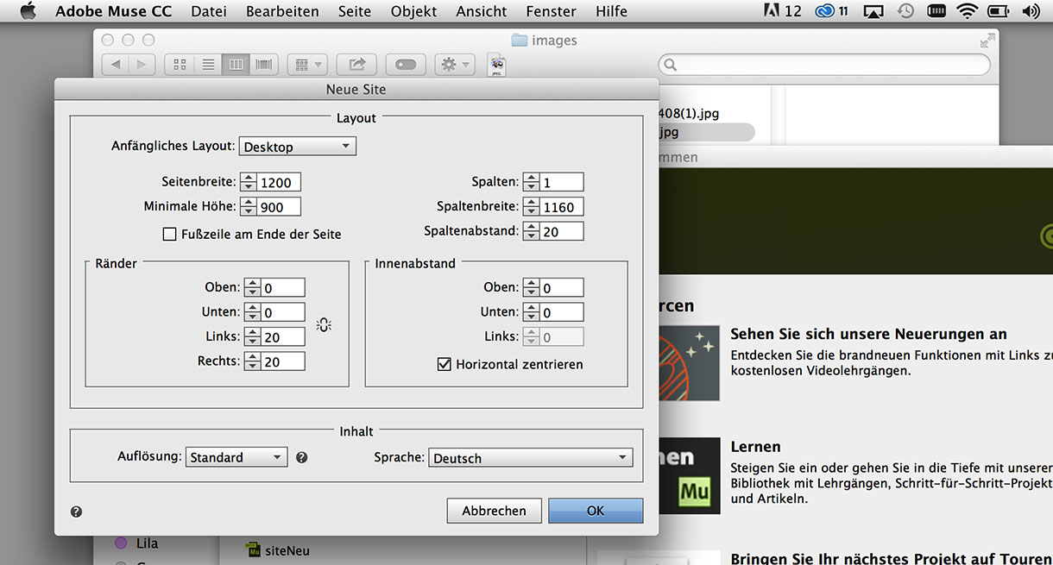Click the Innenabstand Oben stepper arrows

tap(531, 287)
